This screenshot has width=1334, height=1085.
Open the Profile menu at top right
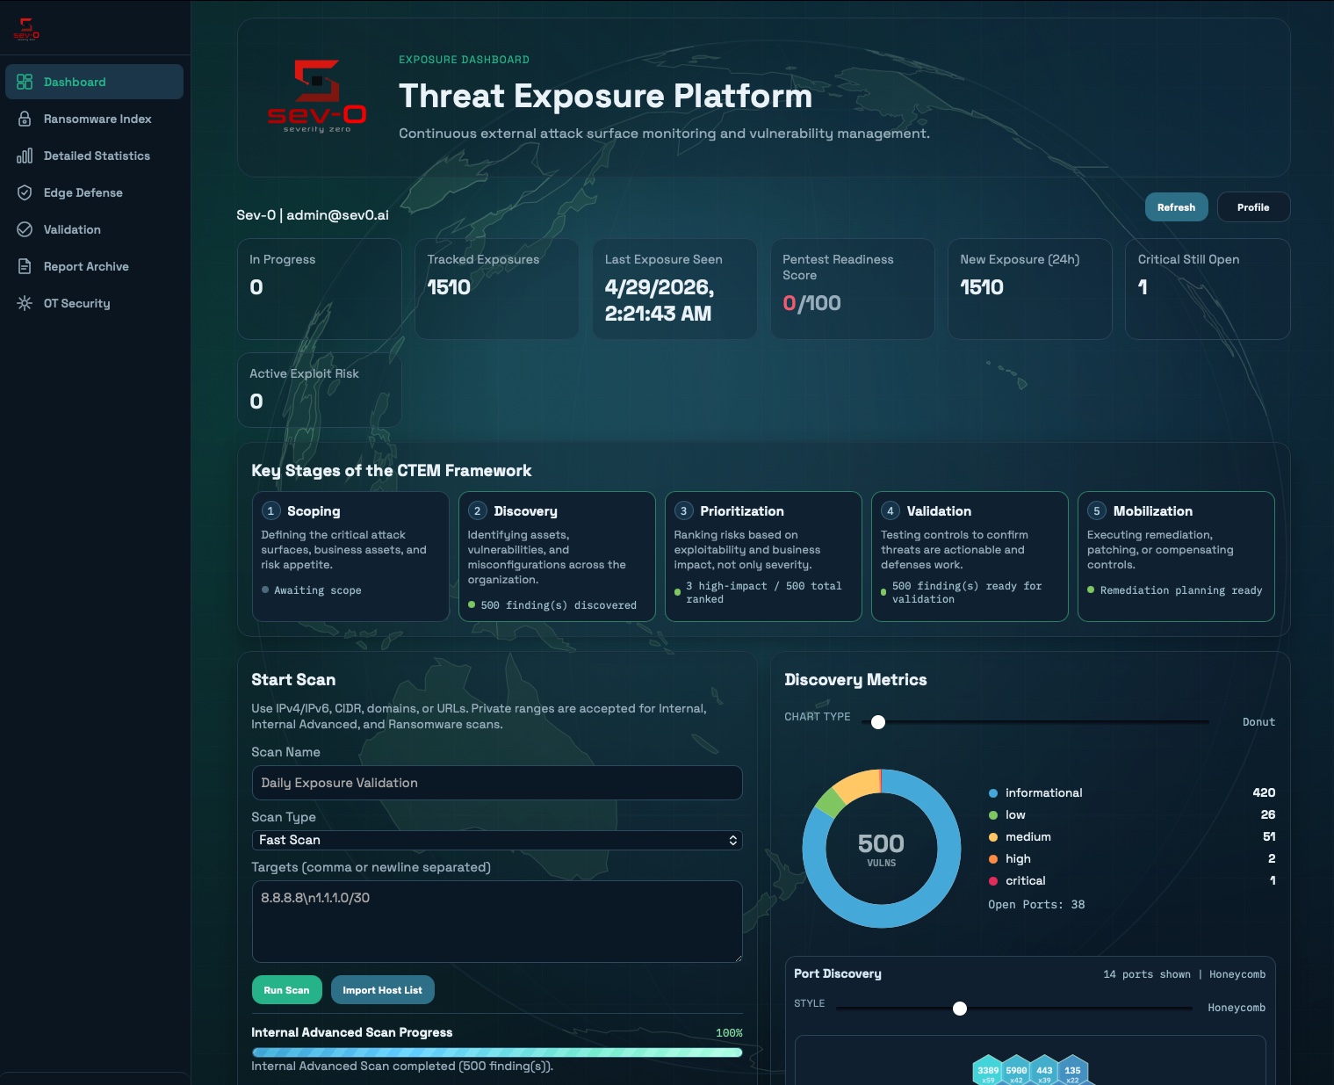pos(1253,206)
